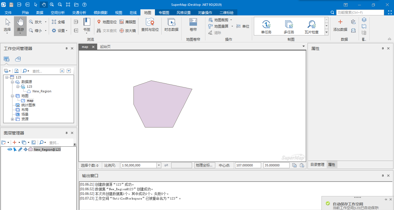Pin the 图层管理器 panel
The image size is (394, 210).
click(66, 133)
